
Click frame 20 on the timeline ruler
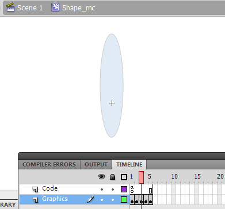220,176
